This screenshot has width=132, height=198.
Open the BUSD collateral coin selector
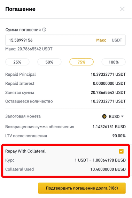pyautogui.click(x=113, y=116)
